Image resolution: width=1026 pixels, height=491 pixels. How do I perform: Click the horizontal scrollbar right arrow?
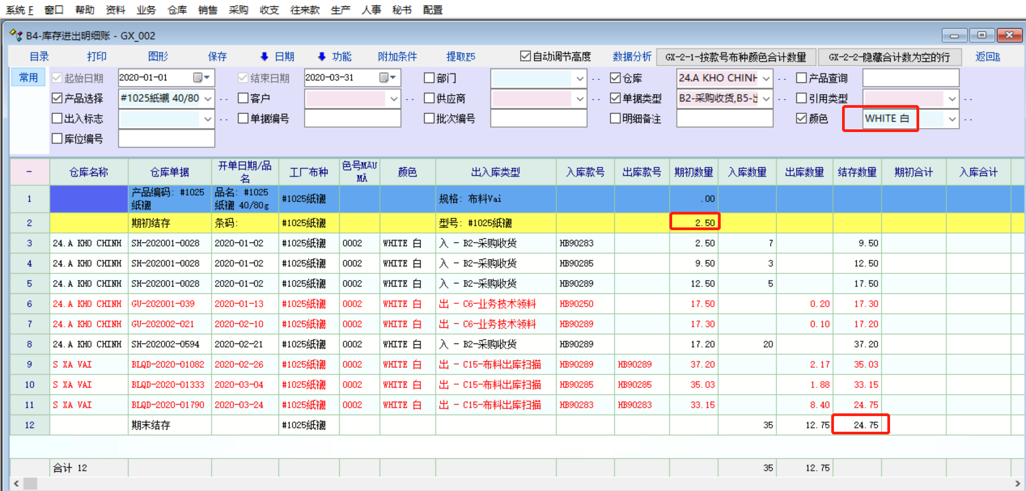click(x=1017, y=483)
